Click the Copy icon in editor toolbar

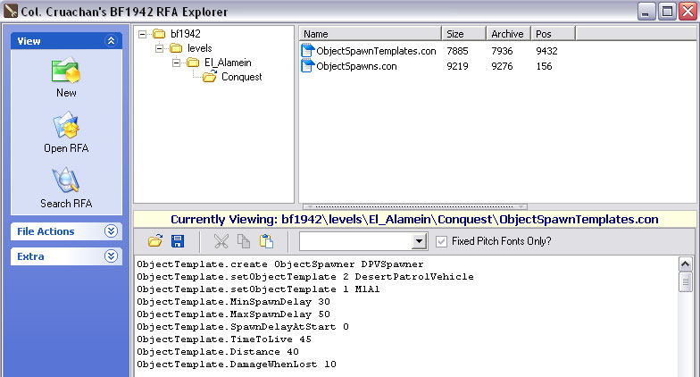click(x=243, y=241)
